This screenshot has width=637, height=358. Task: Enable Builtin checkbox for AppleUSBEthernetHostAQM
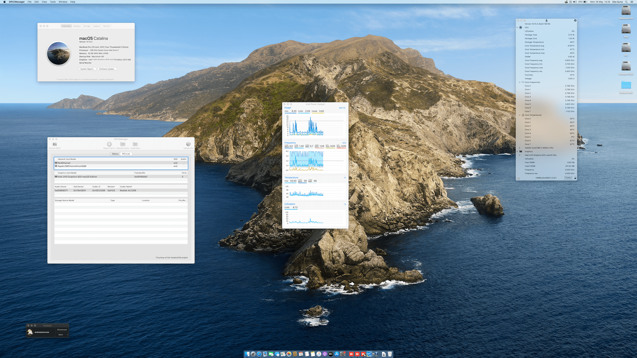(184, 166)
